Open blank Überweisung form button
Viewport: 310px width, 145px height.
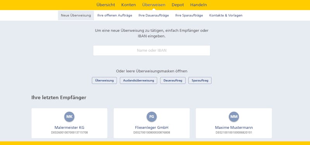click(104, 80)
